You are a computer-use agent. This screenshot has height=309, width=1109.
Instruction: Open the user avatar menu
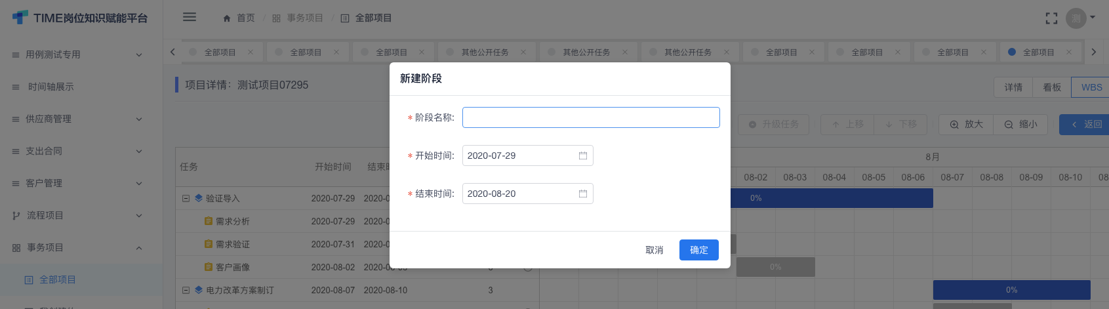1076,18
